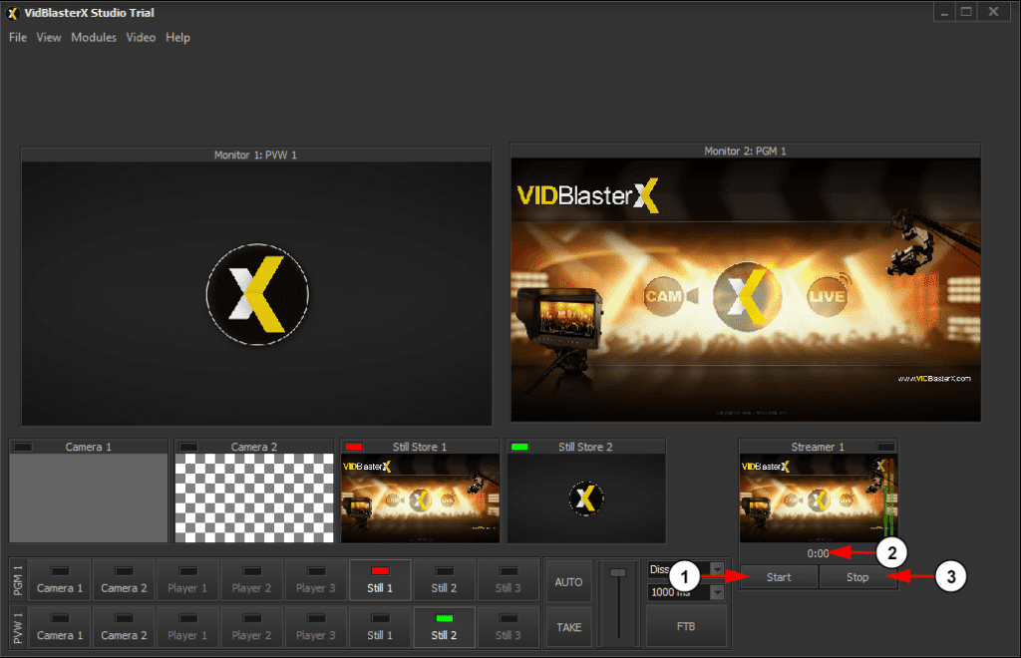Image resolution: width=1021 pixels, height=658 pixels.
Task: Click the Camera 2 tally indicator
Action: pyautogui.click(x=188, y=447)
